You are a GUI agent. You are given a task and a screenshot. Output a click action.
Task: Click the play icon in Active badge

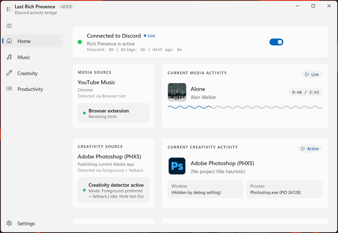click(x=303, y=148)
